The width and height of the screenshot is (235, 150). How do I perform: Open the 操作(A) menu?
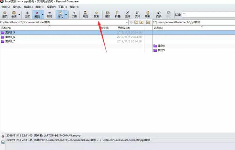coord(17,7)
